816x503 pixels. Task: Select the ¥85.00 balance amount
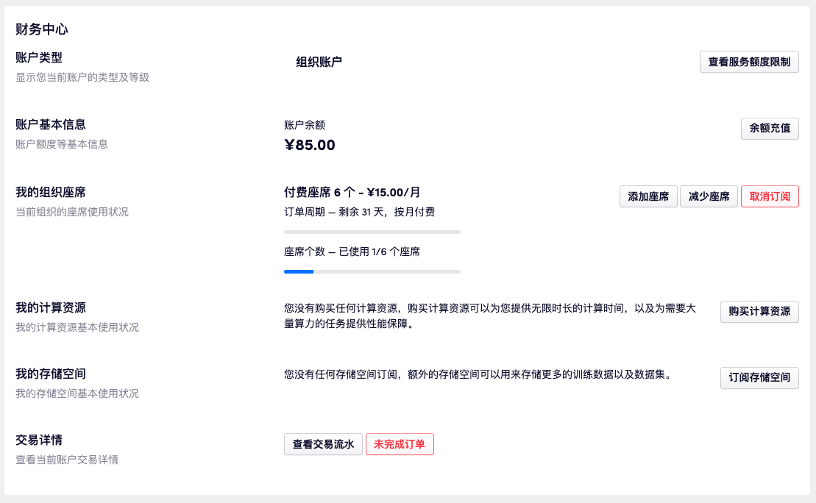coord(310,145)
